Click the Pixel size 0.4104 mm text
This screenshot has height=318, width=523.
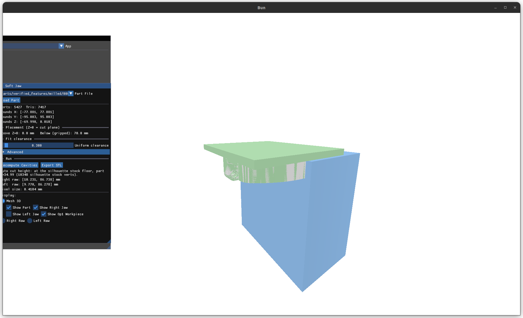click(x=23, y=189)
